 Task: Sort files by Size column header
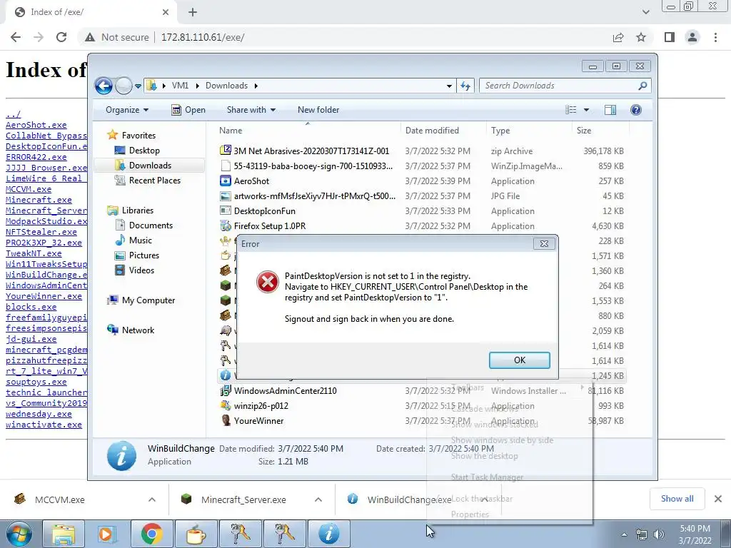click(600, 131)
